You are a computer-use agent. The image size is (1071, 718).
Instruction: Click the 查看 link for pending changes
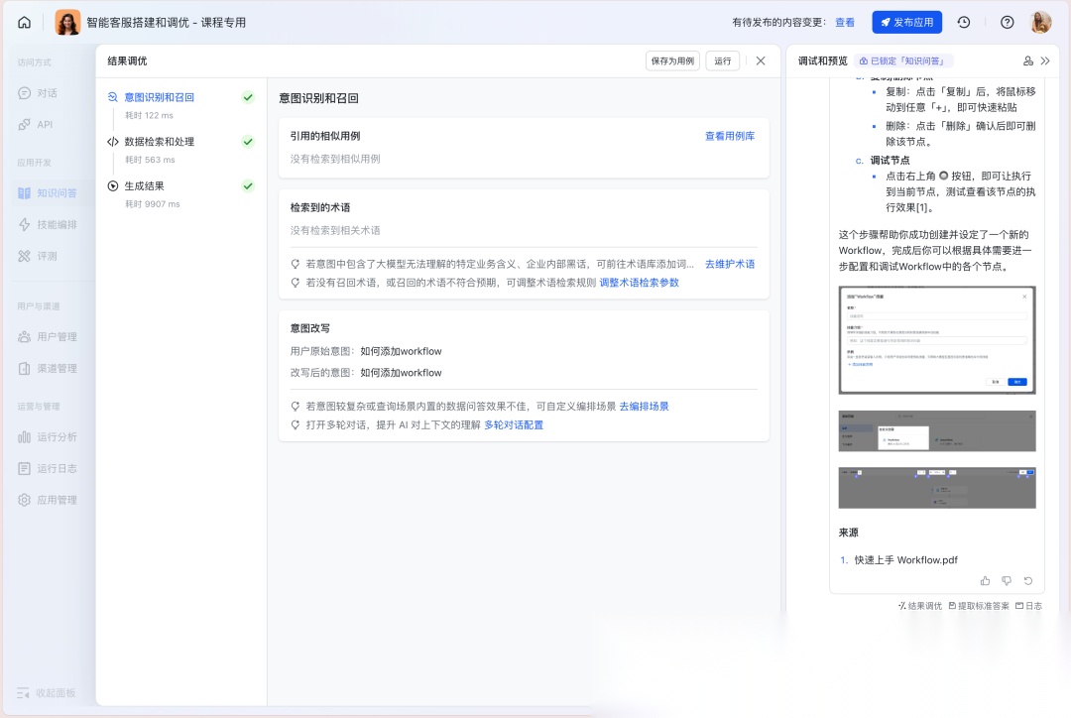click(x=845, y=23)
